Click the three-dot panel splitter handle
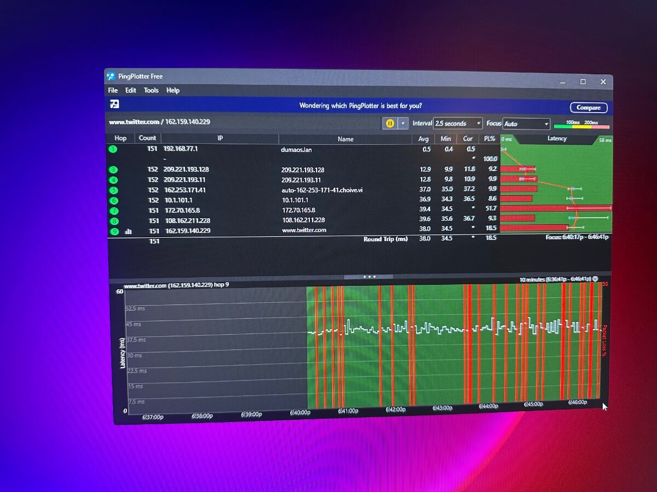657x492 pixels. tap(367, 277)
